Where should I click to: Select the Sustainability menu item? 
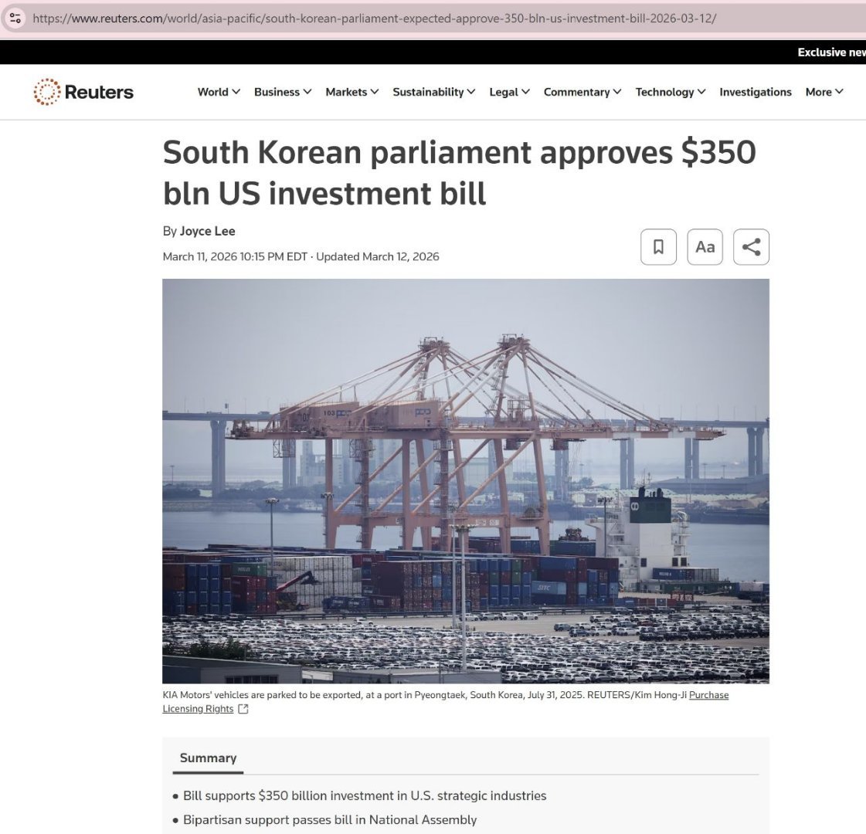(433, 92)
